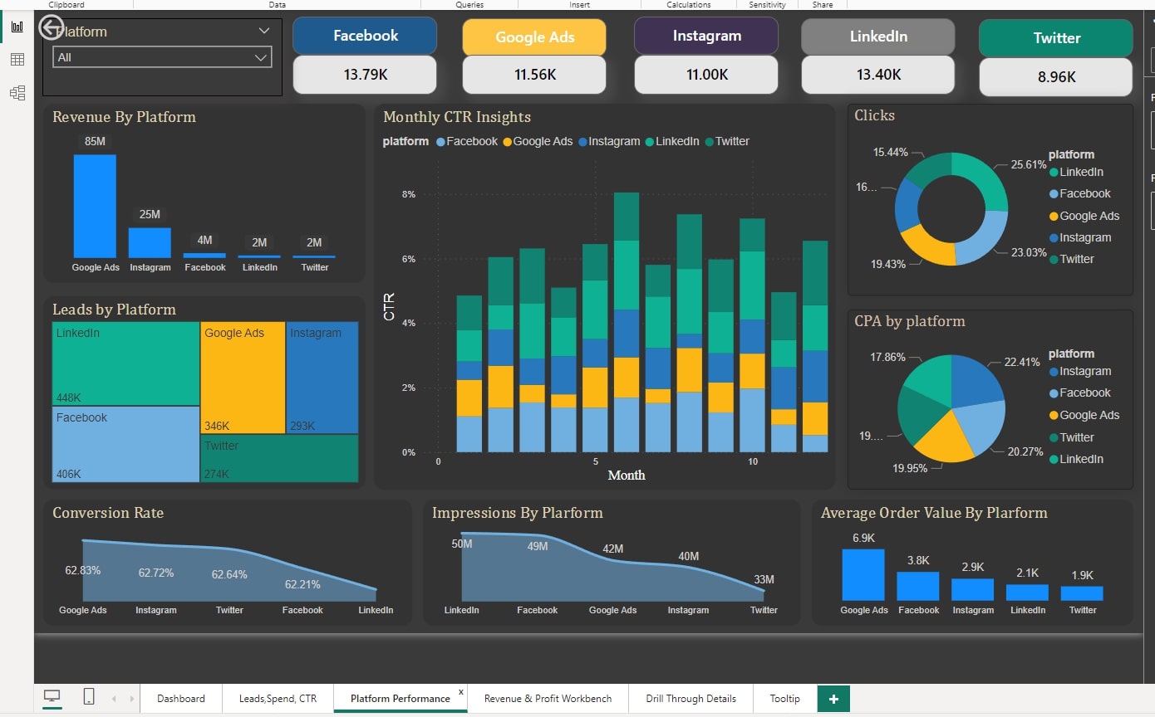Screen dimensions: 1155x717
Task: Click Google Ads 85M revenue bar
Action: coord(95,206)
